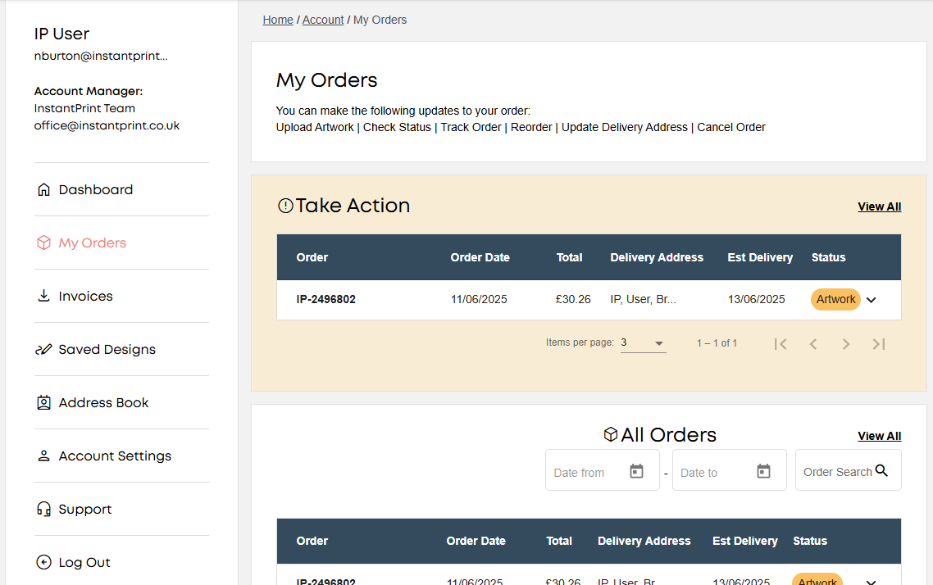Image resolution: width=933 pixels, height=585 pixels.
Task: Click the Dashboard home icon
Action: pyautogui.click(x=44, y=190)
